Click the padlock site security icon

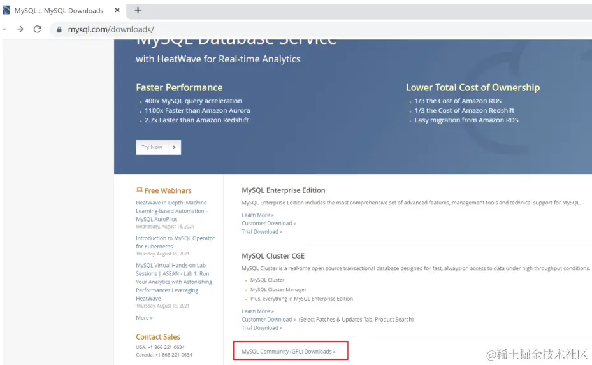point(59,29)
